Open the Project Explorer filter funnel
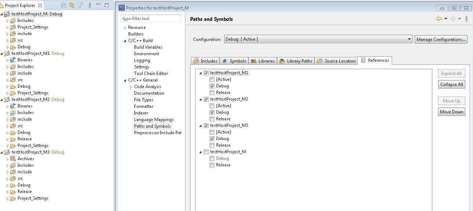Image resolution: width=473 pixels, height=211 pixels. pyautogui.click(x=81, y=4)
